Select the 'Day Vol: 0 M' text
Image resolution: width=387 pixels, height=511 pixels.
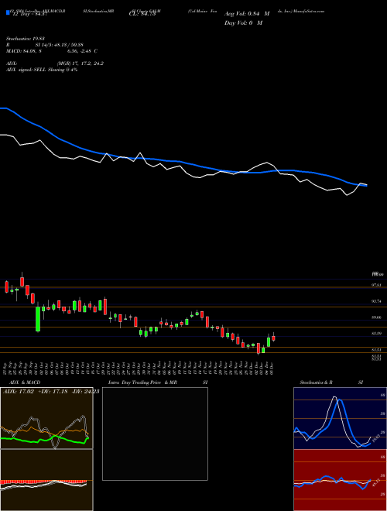click(x=243, y=22)
